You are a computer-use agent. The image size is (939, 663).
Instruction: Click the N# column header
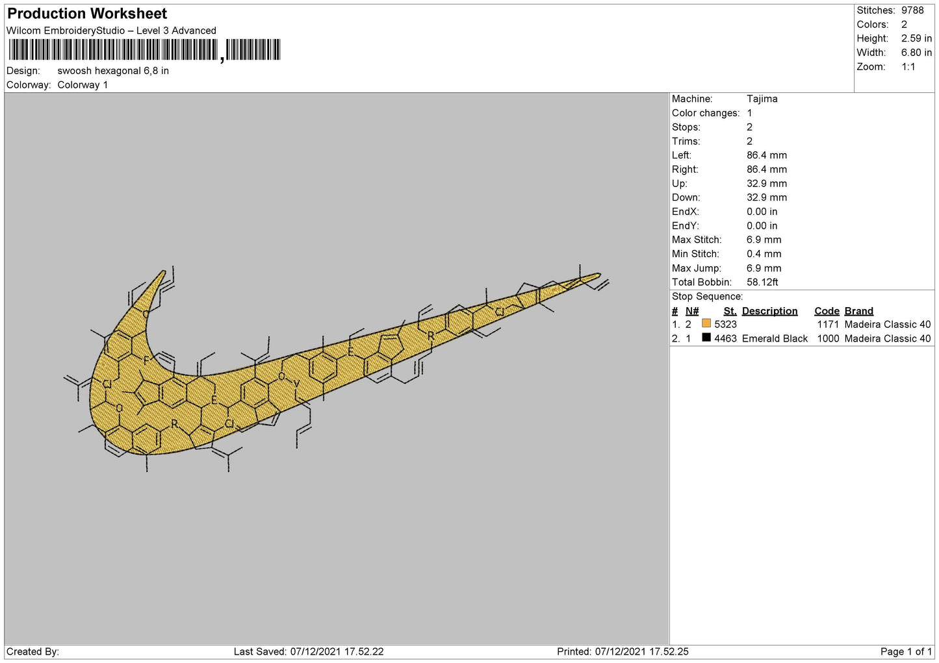692,311
